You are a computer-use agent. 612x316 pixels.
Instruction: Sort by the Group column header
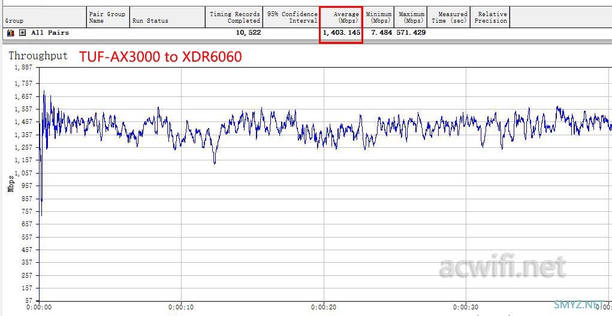coord(44,17)
